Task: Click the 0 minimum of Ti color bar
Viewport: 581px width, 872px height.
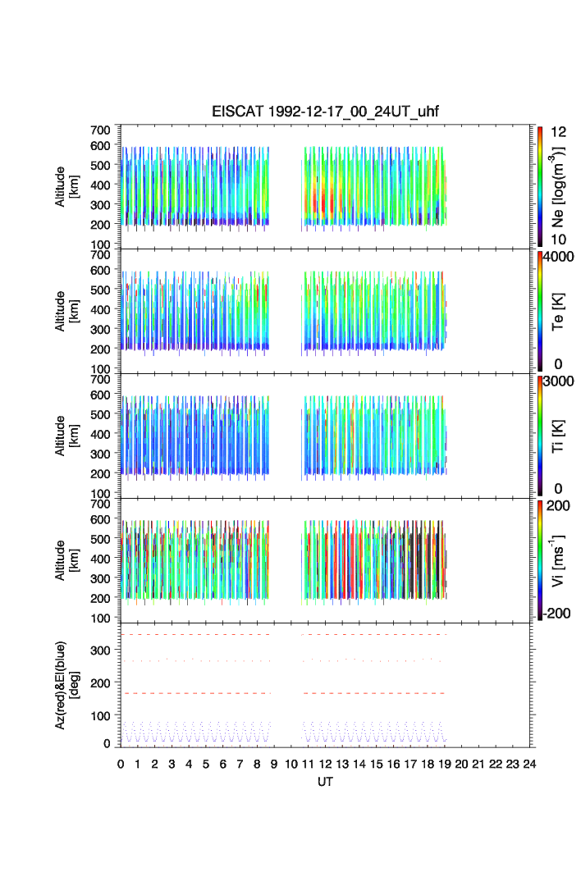Action: 558,489
